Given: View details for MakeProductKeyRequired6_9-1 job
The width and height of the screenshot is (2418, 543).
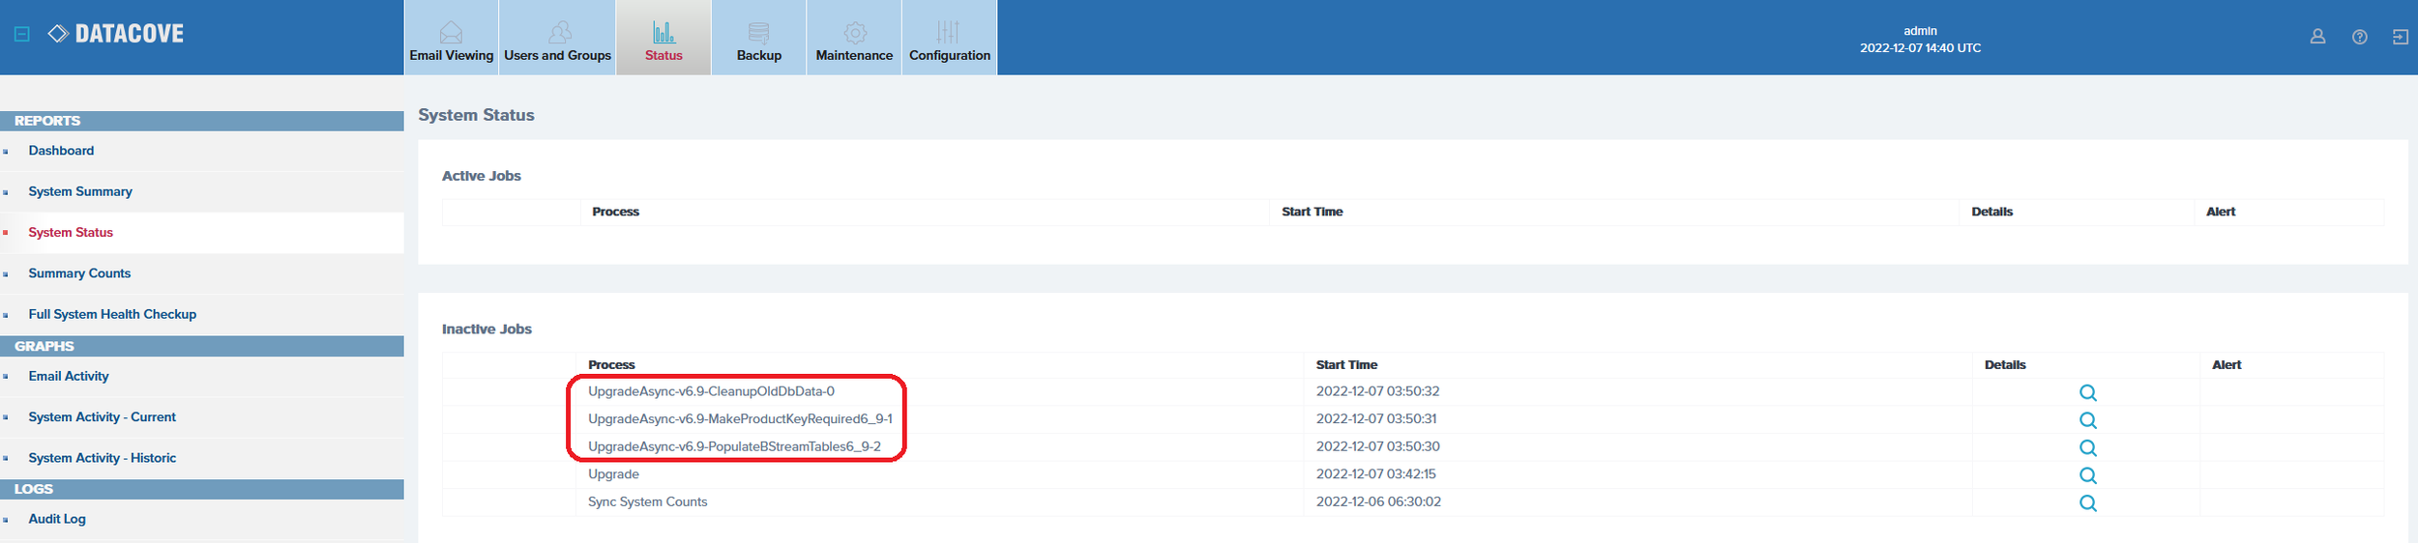Looking at the screenshot, I should click(2088, 420).
